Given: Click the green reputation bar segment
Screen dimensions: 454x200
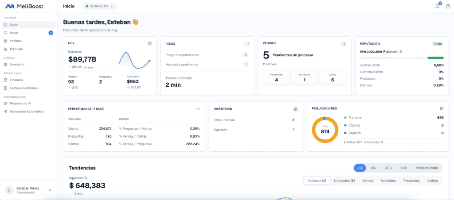Looking at the screenshot, I should pos(435,58).
